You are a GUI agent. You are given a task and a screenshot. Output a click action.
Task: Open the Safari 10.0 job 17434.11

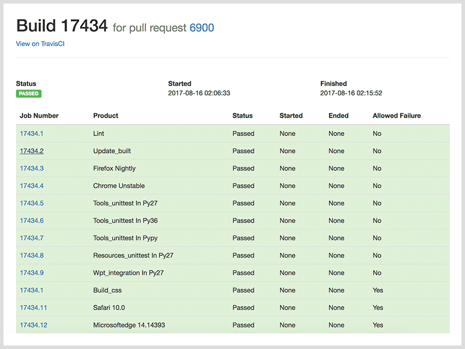point(33,308)
